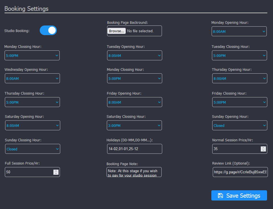Expand the Tuesday Opening Hour dropdown
The height and width of the screenshot is (209, 273).
pos(135,56)
